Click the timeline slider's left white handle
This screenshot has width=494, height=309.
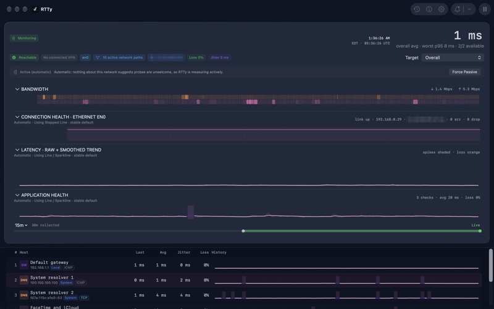(x=243, y=231)
